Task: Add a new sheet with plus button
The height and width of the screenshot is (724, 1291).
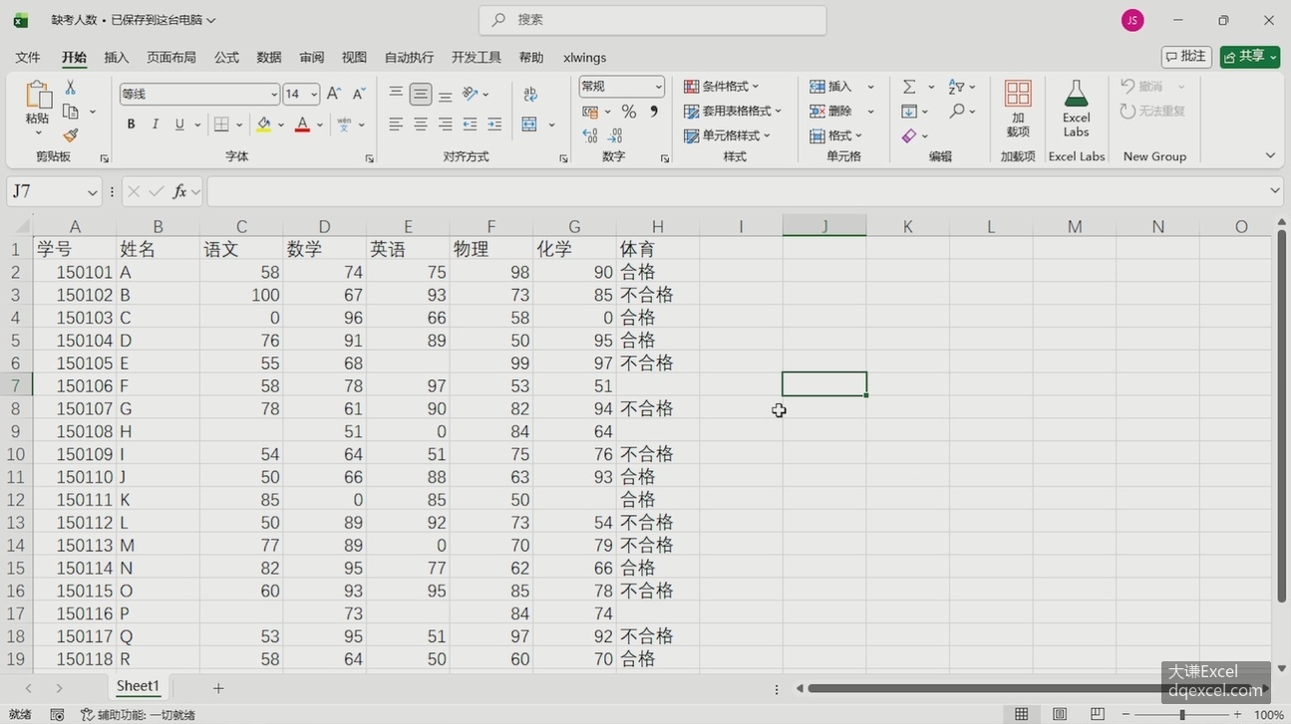Action: pyautogui.click(x=218, y=688)
